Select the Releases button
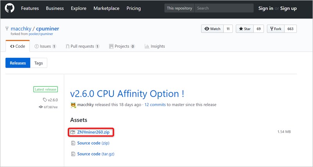This screenshot has height=167, width=313. (x=18, y=63)
